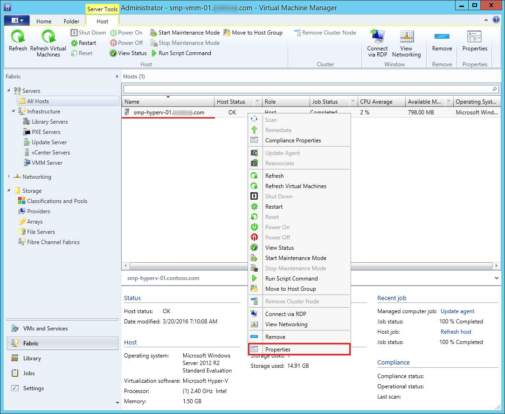Choose Compliance Properties from context menu
The image size is (505, 414).
point(293,140)
